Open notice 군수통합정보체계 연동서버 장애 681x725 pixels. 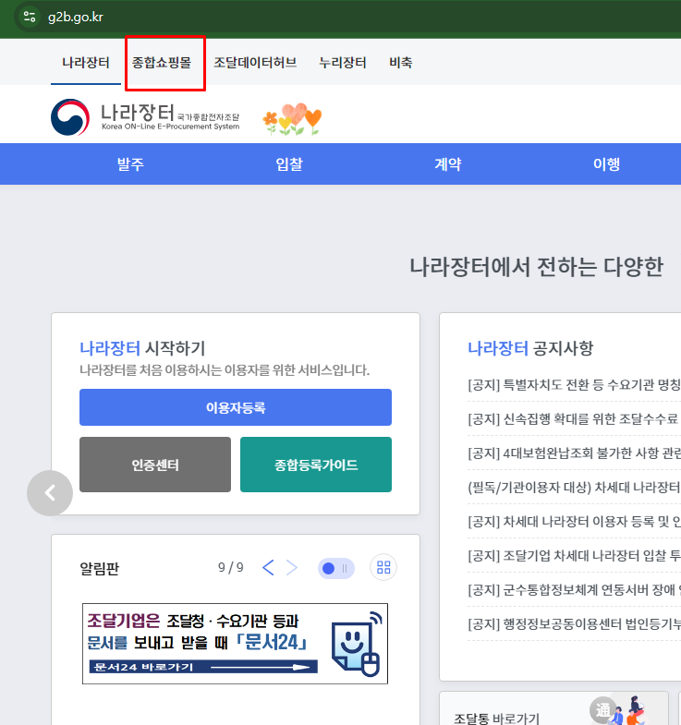pos(574,590)
